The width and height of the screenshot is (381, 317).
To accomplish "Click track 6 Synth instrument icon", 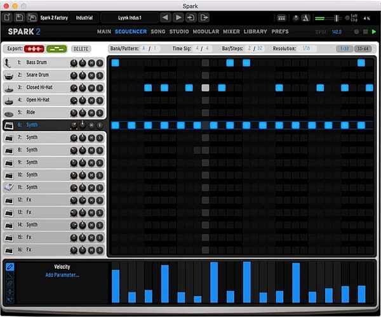I will coord(9,126).
